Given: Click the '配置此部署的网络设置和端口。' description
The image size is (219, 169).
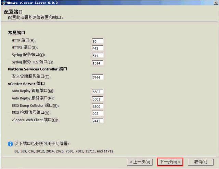Looking at the screenshot, I should (x=36, y=17).
